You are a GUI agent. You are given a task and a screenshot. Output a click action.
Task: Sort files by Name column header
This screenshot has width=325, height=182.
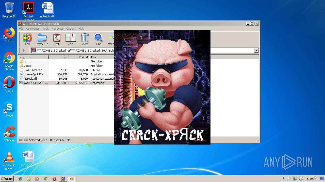click(x=33, y=57)
